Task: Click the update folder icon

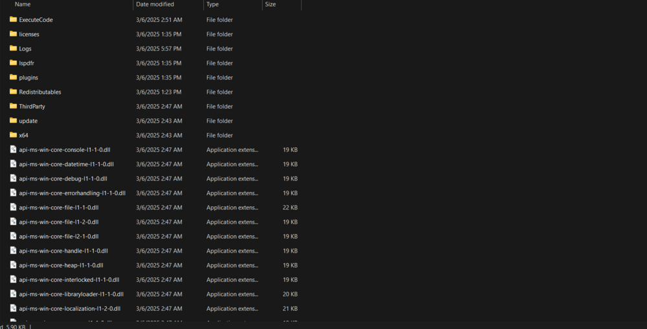Action: pos(13,120)
